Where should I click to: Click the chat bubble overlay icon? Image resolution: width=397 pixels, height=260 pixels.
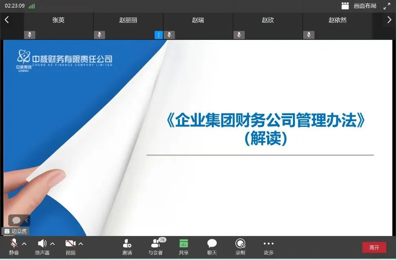click(16, 220)
